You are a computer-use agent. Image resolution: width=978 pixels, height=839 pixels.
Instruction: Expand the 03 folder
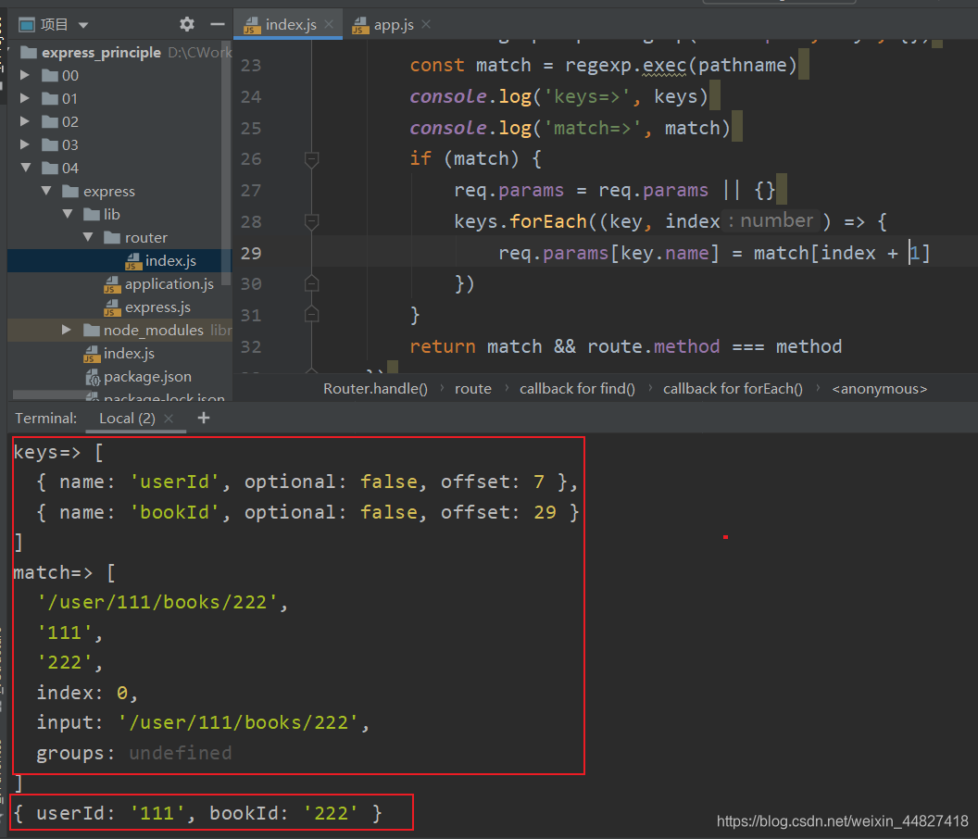25,144
